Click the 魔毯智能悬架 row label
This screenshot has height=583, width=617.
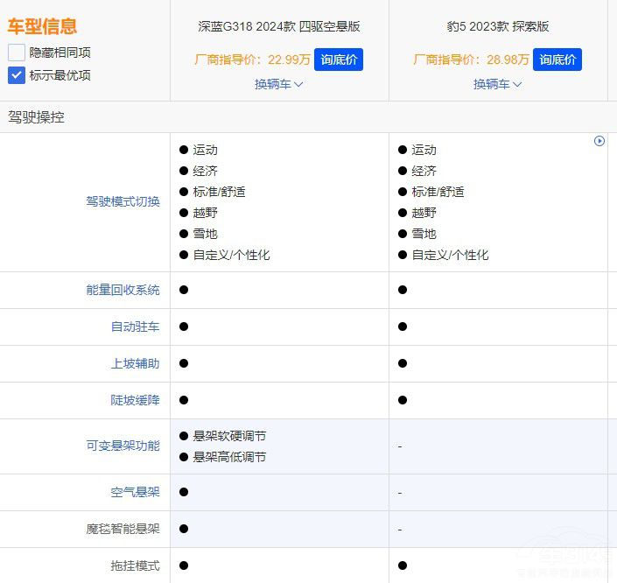pyautogui.click(x=123, y=529)
